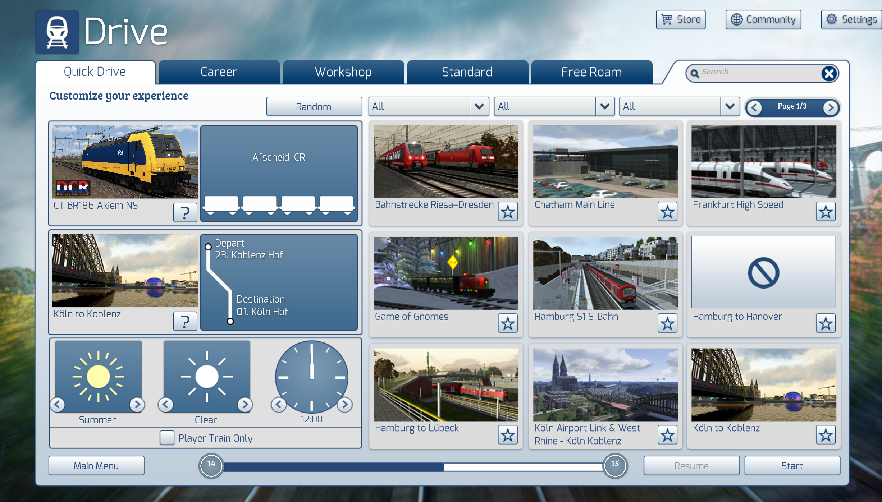This screenshot has width=882, height=502.
Task: Favorite Frankfurt High Speed star
Action: 826,212
